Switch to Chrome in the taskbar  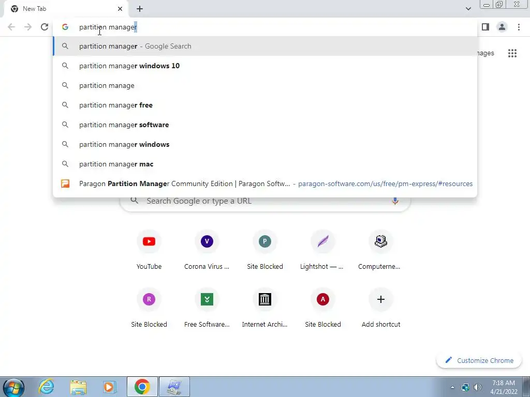[x=142, y=387]
